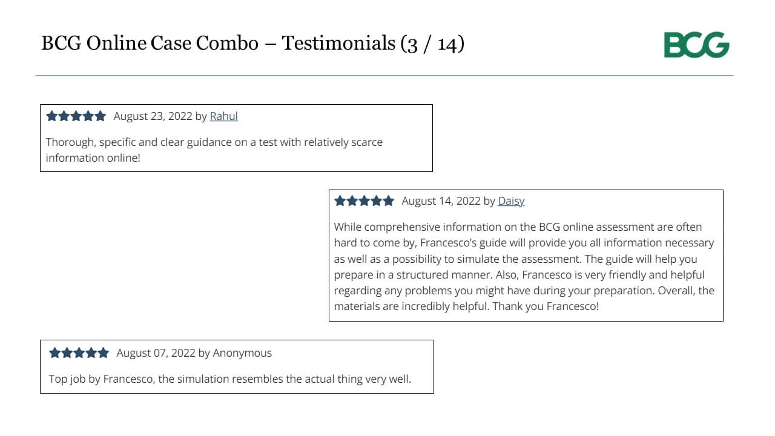The width and height of the screenshot is (775, 436).
Task: Click the 'August 14, 2022' review date
Action: point(441,201)
